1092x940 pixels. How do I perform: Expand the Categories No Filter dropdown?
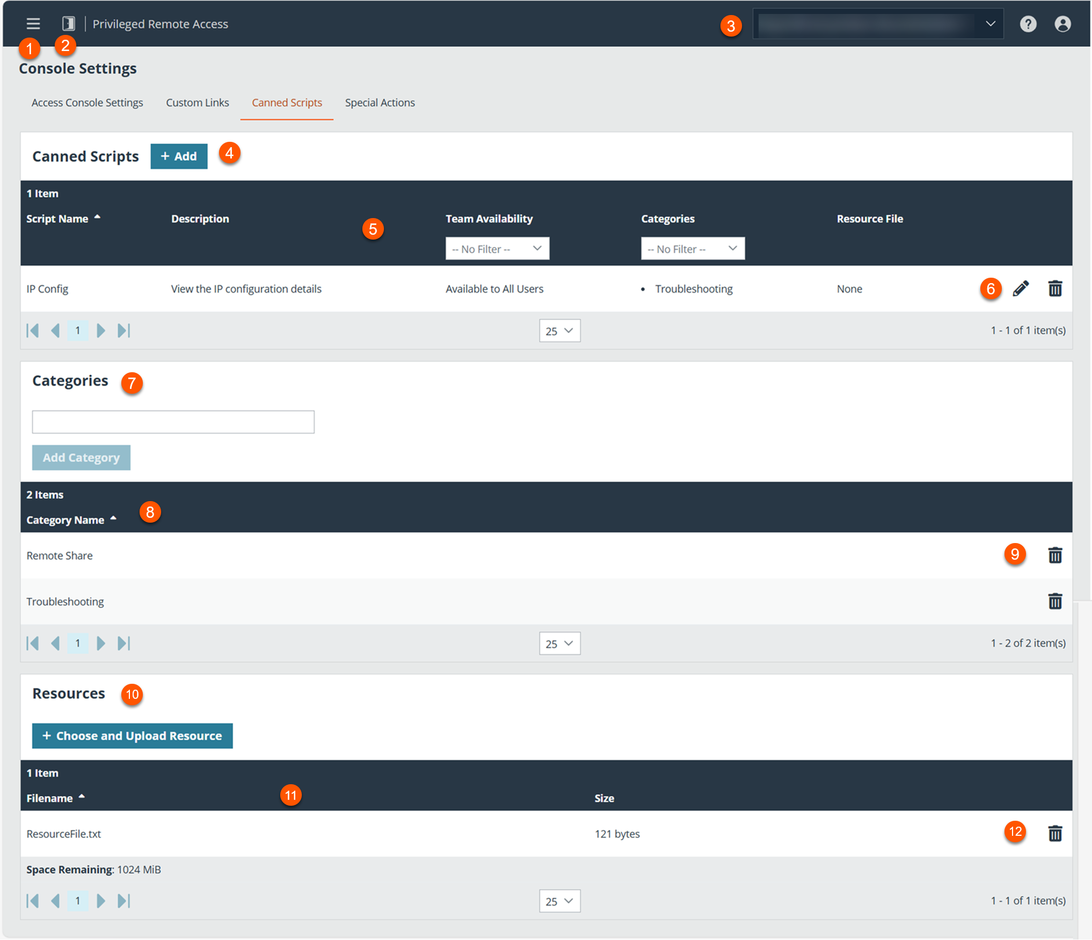pos(693,249)
